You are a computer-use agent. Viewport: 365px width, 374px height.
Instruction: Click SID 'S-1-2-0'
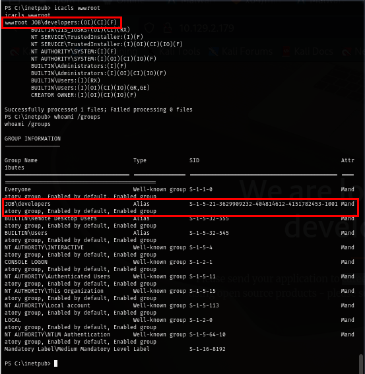pos(201,320)
